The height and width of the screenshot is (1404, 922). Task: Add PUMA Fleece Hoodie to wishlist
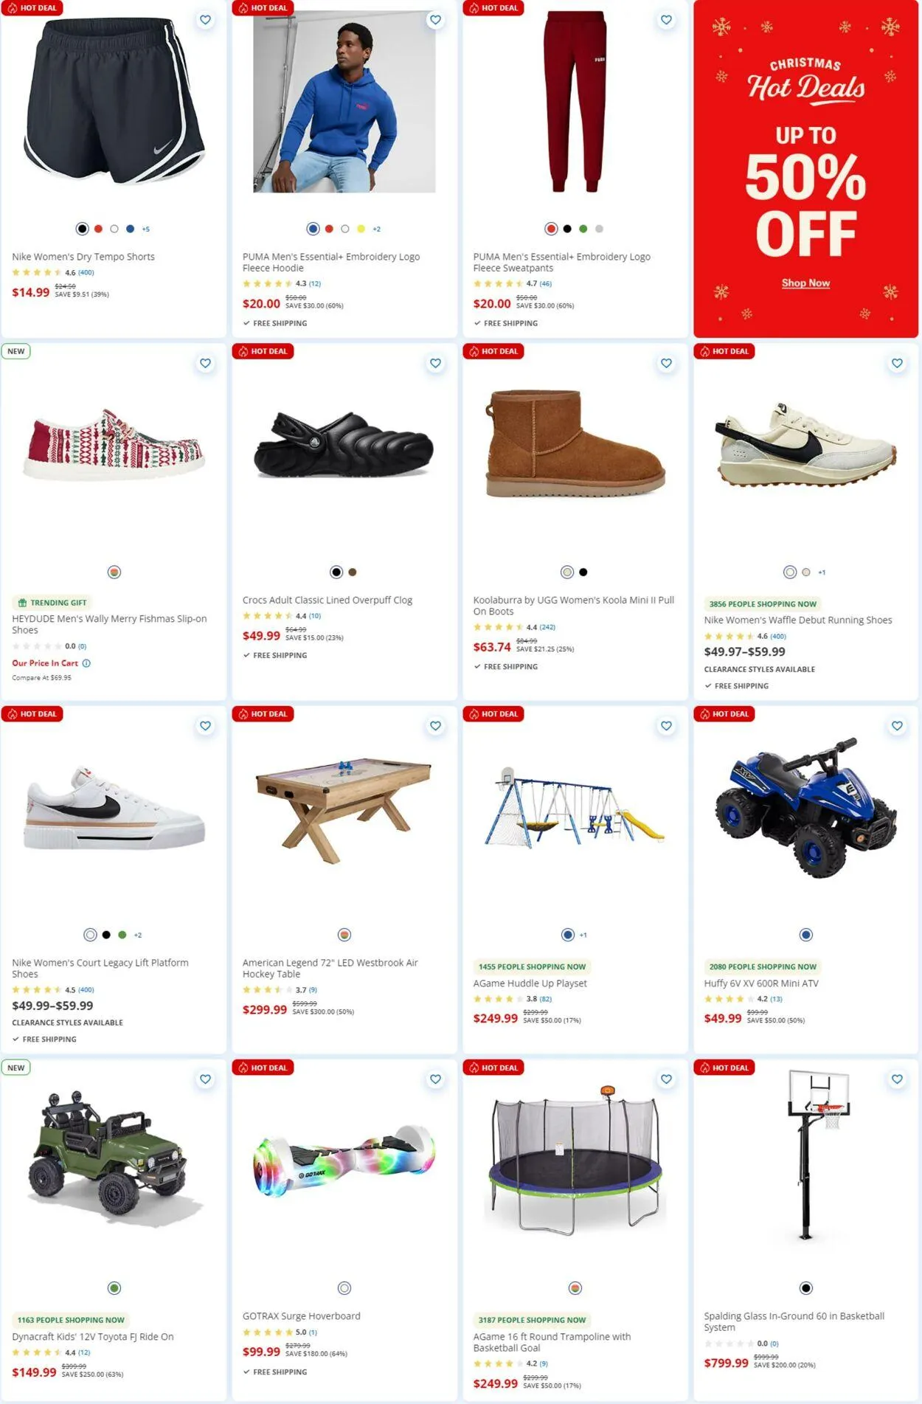[x=435, y=20]
